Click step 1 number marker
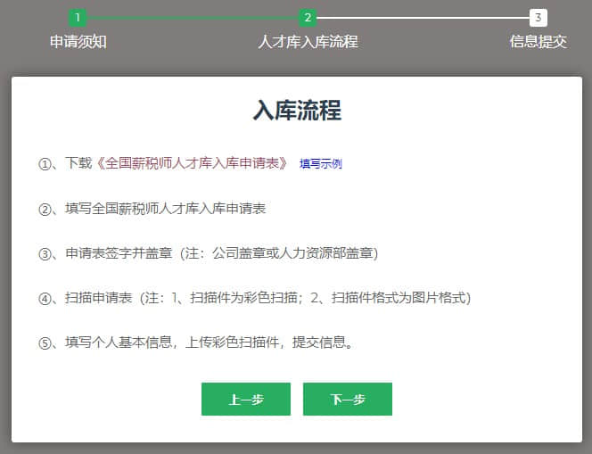 click(78, 18)
